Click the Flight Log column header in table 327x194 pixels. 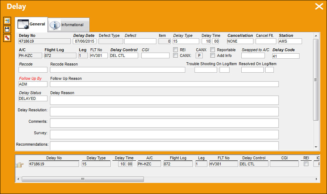click(x=178, y=158)
